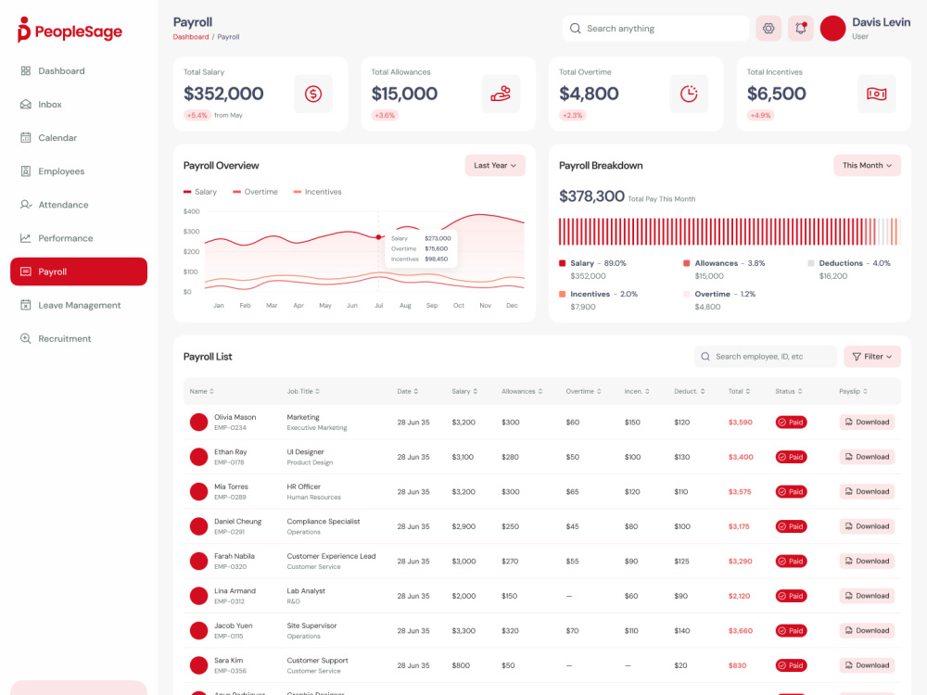Sort the table by Overtime column

(583, 391)
